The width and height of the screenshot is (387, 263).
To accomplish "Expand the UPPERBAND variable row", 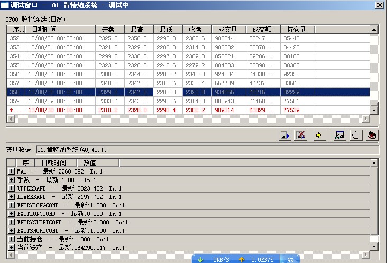I will [11, 188].
